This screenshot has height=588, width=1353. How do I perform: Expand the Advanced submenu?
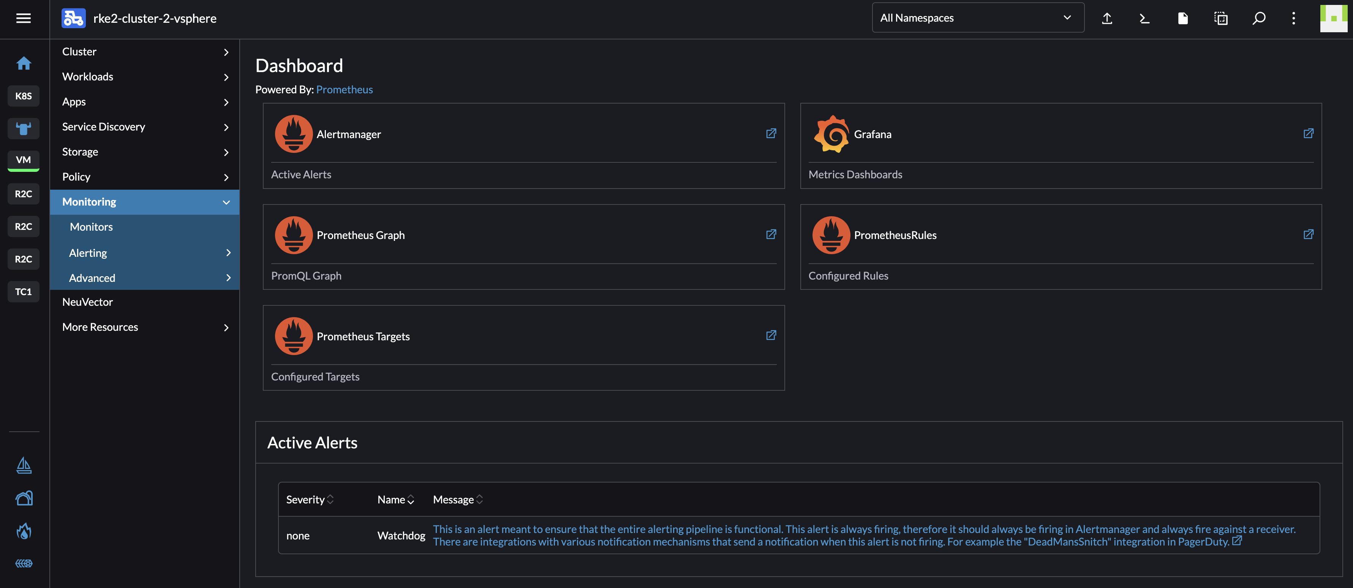(144, 278)
